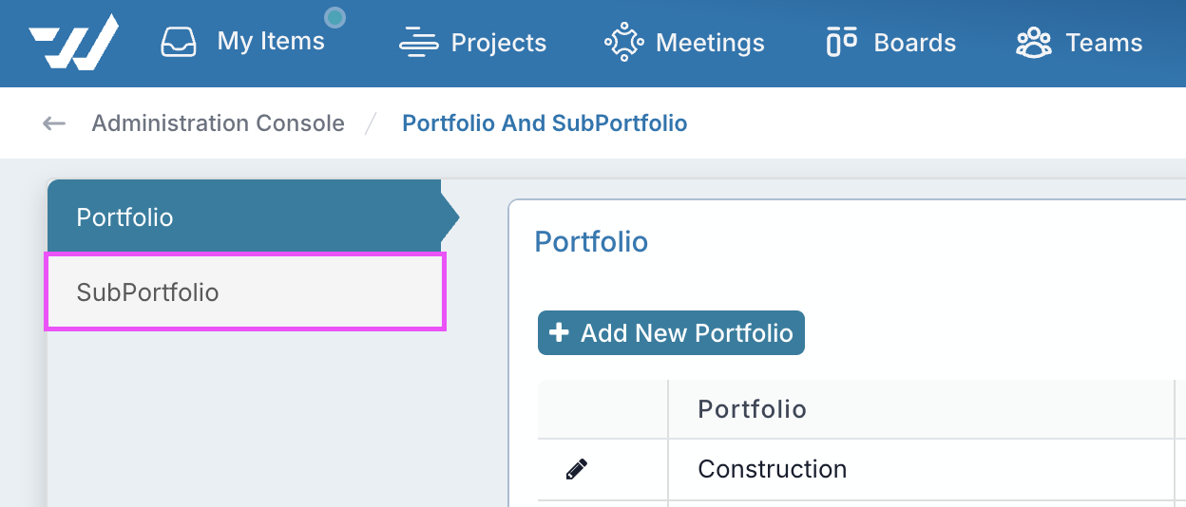
Task: Click the plus icon on Add New Portfolio
Action: pos(560,332)
